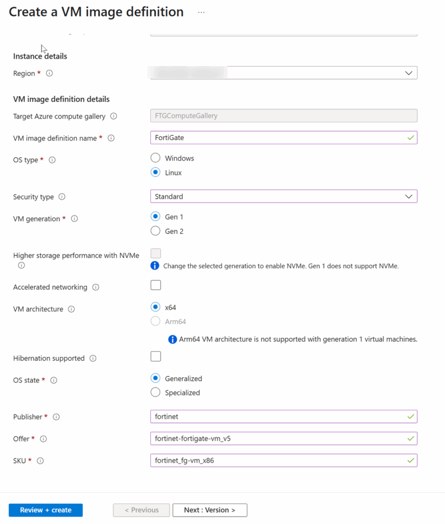Open the ellipsis menu beside the page title
The width and height of the screenshot is (445, 524).
(201, 12)
